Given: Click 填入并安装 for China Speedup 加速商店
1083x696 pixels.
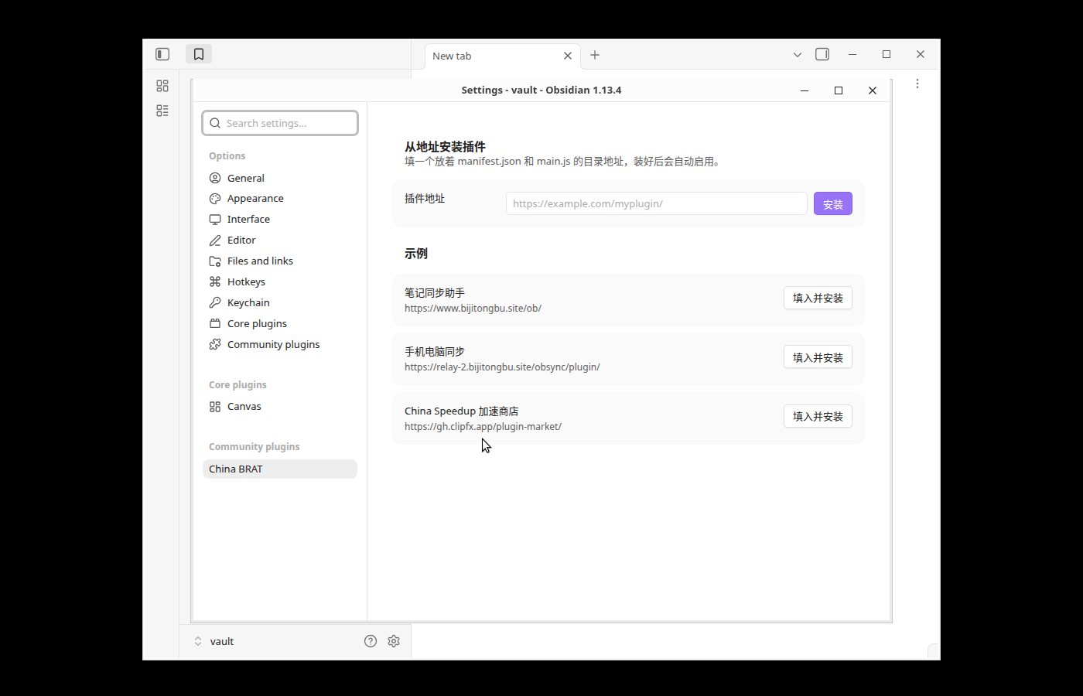Looking at the screenshot, I should 818,417.
